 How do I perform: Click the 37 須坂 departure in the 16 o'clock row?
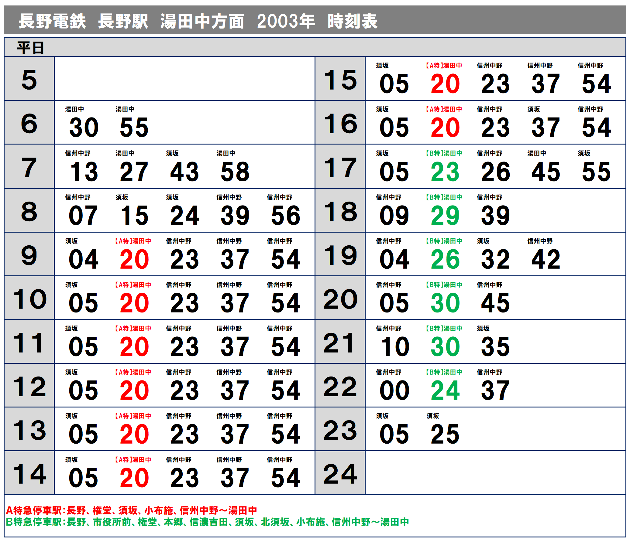click(x=546, y=128)
